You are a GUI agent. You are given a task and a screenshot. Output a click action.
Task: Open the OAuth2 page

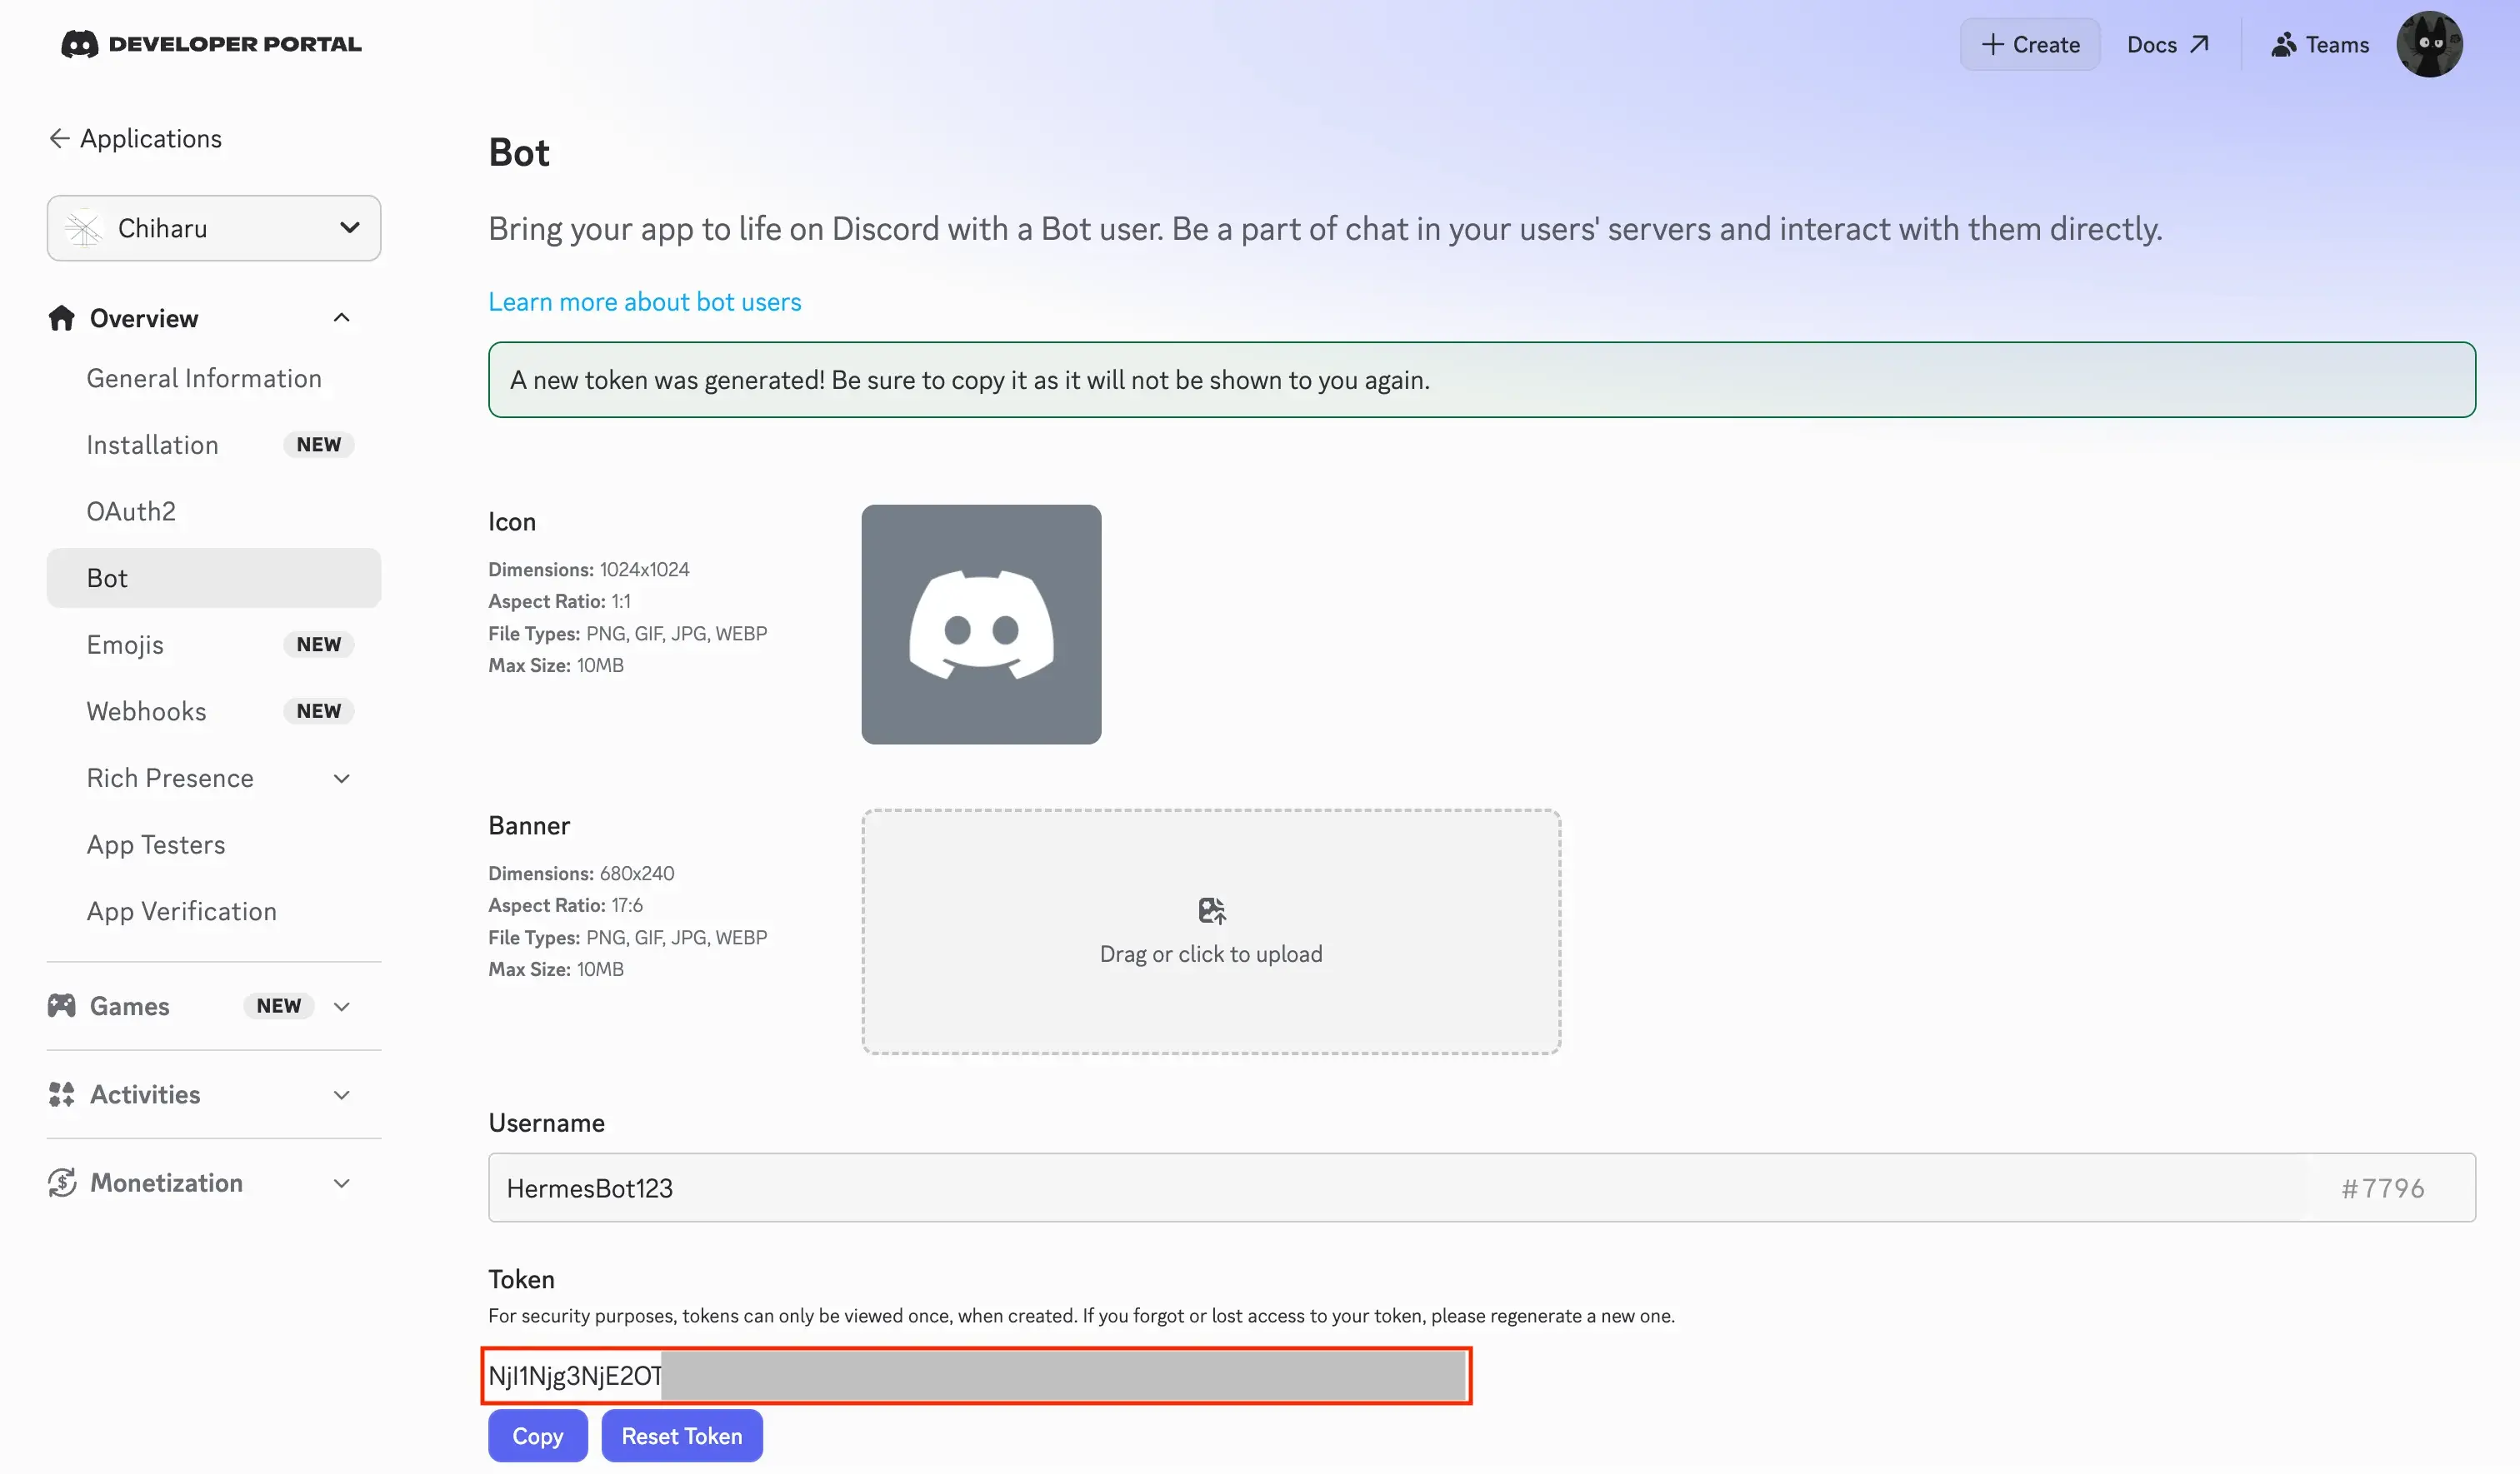point(131,511)
